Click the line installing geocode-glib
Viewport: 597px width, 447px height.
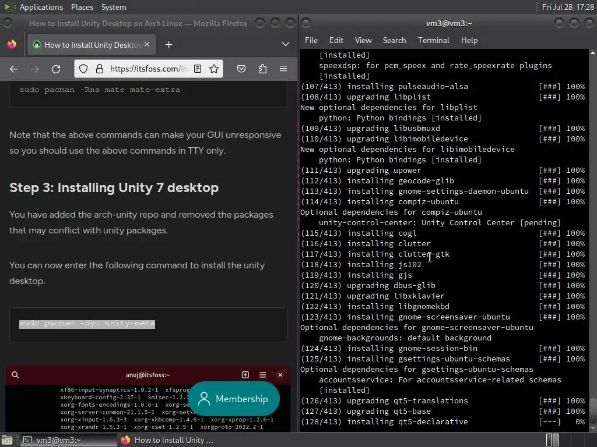coord(443,181)
